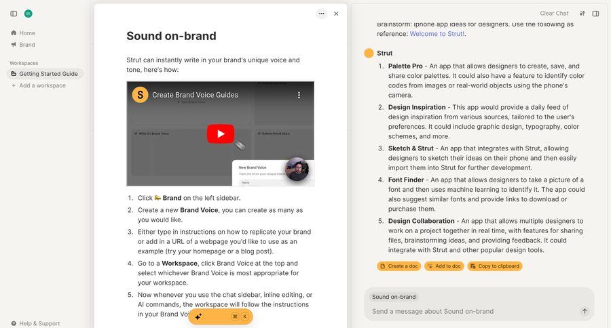Go to Home in sidebar
This screenshot has height=328, width=611.
(23, 33)
